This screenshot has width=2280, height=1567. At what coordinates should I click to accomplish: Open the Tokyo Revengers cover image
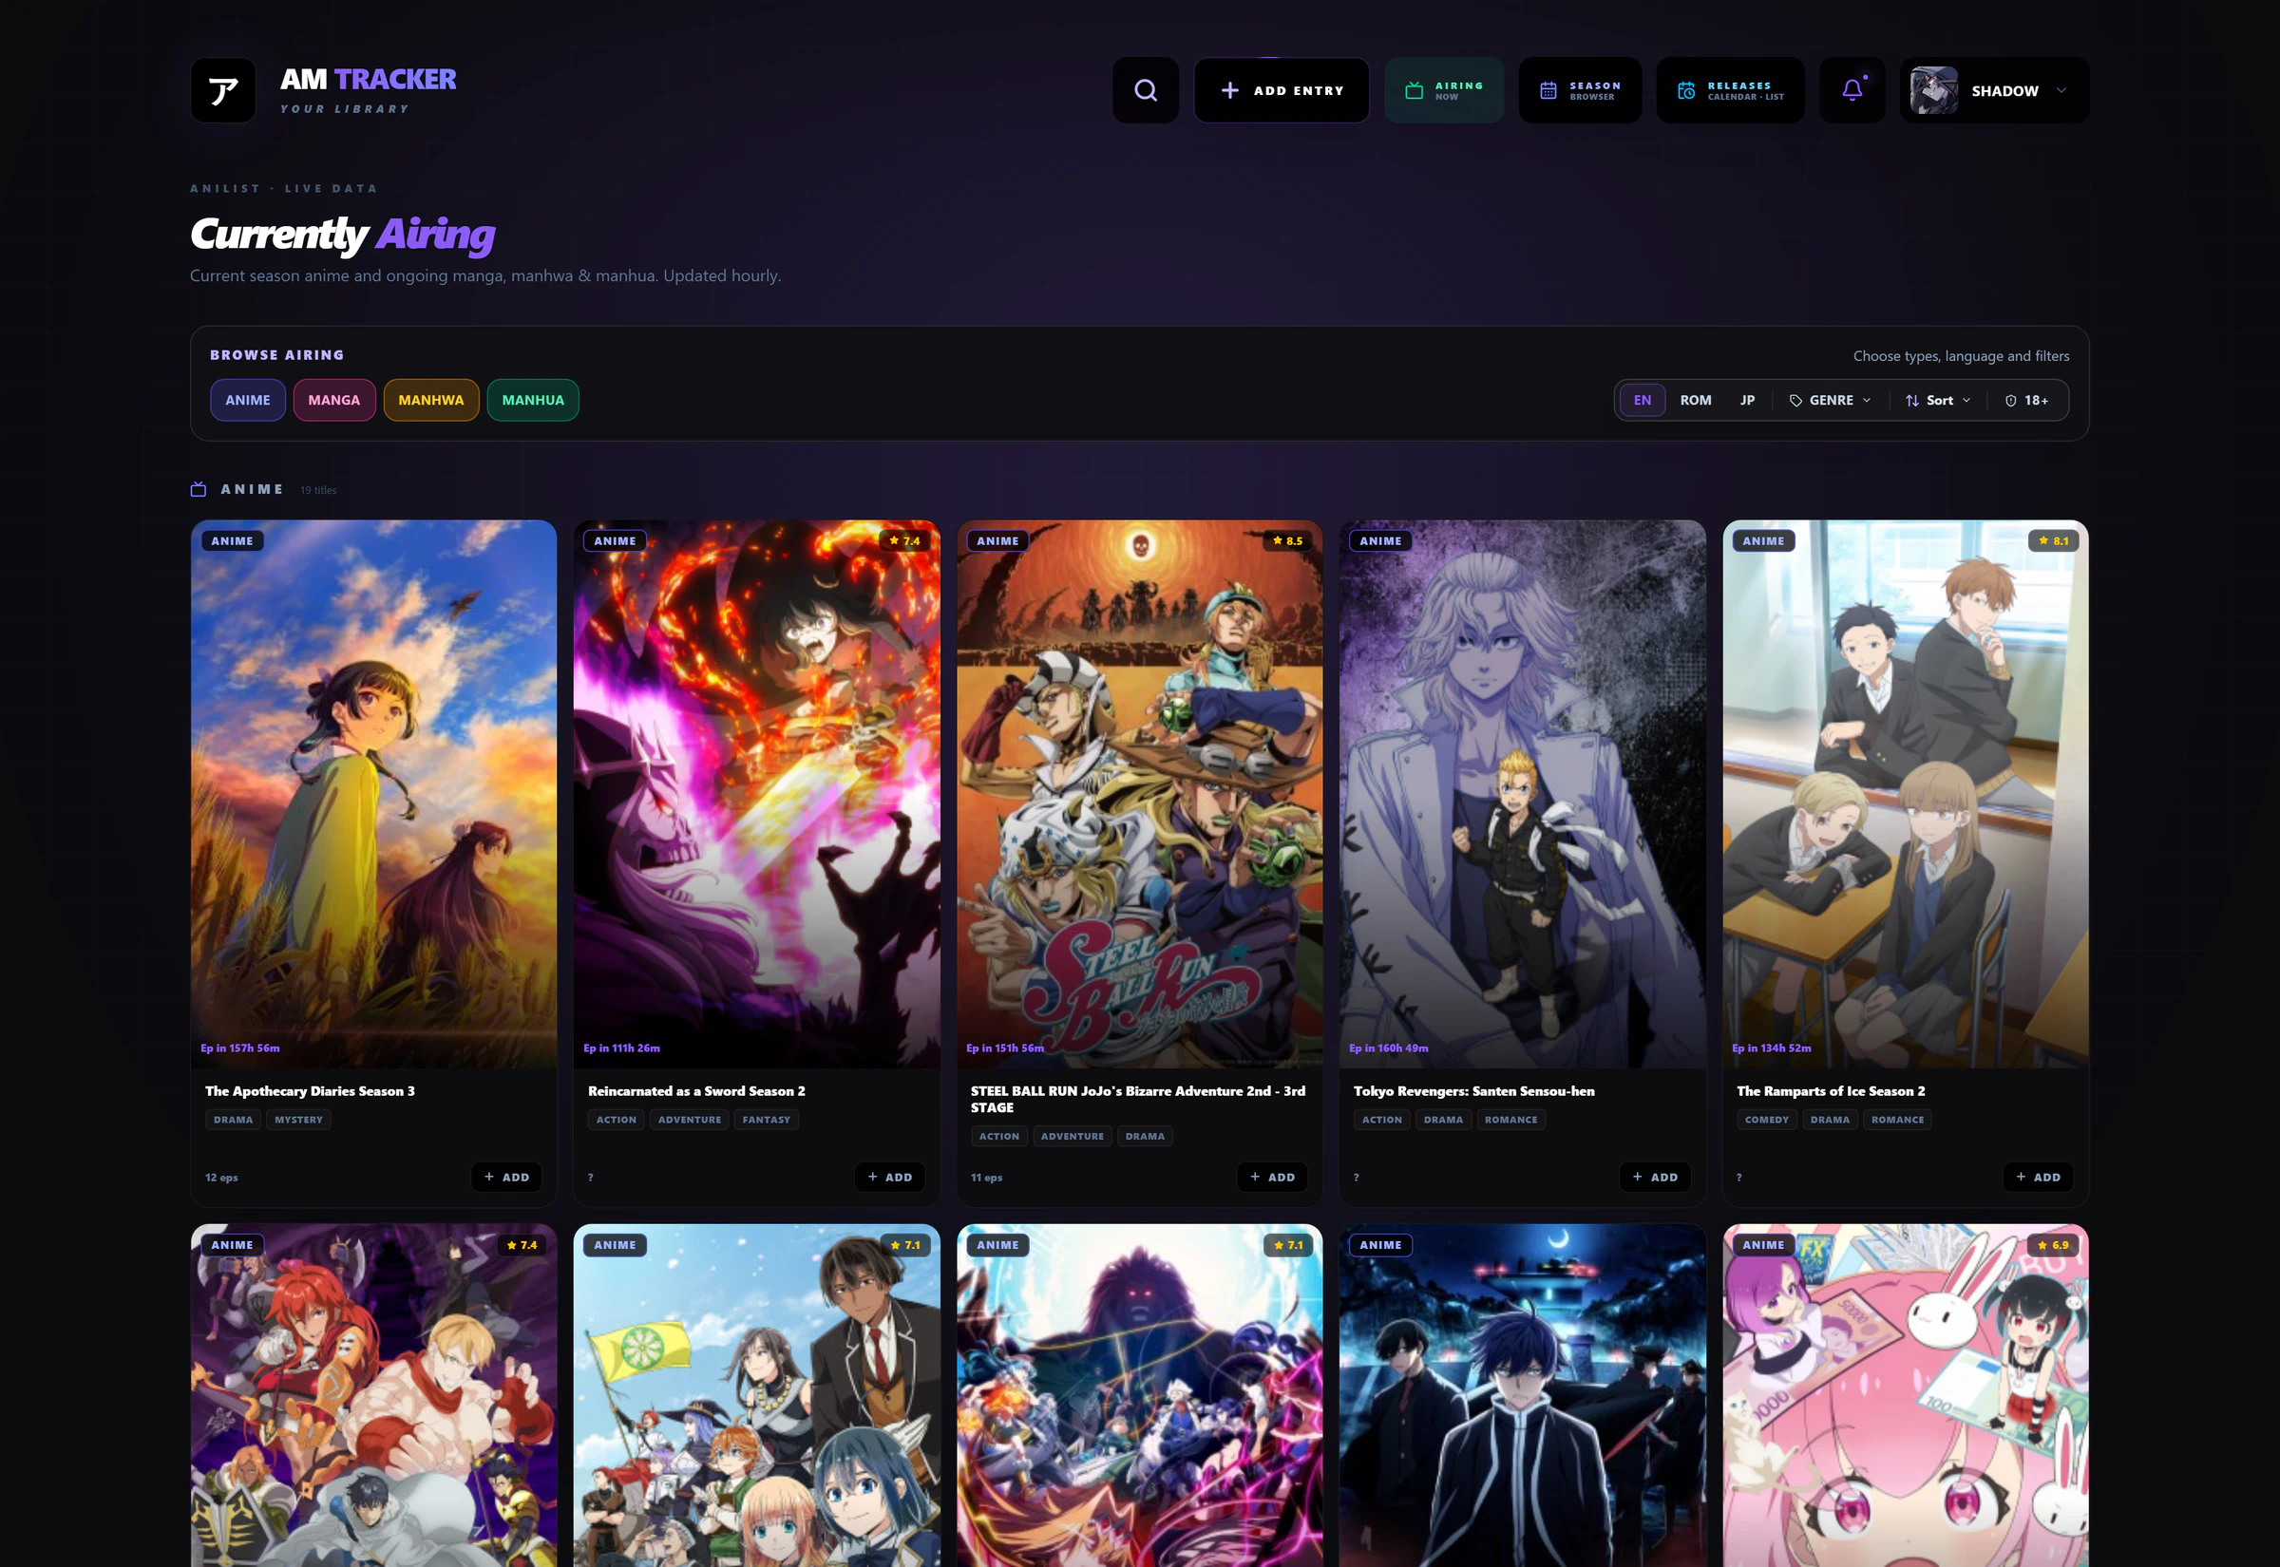coord(1523,793)
